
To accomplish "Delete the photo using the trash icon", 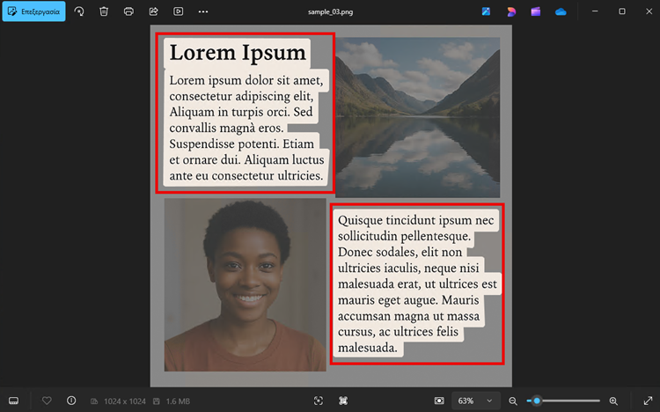I will click(x=104, y=11).
